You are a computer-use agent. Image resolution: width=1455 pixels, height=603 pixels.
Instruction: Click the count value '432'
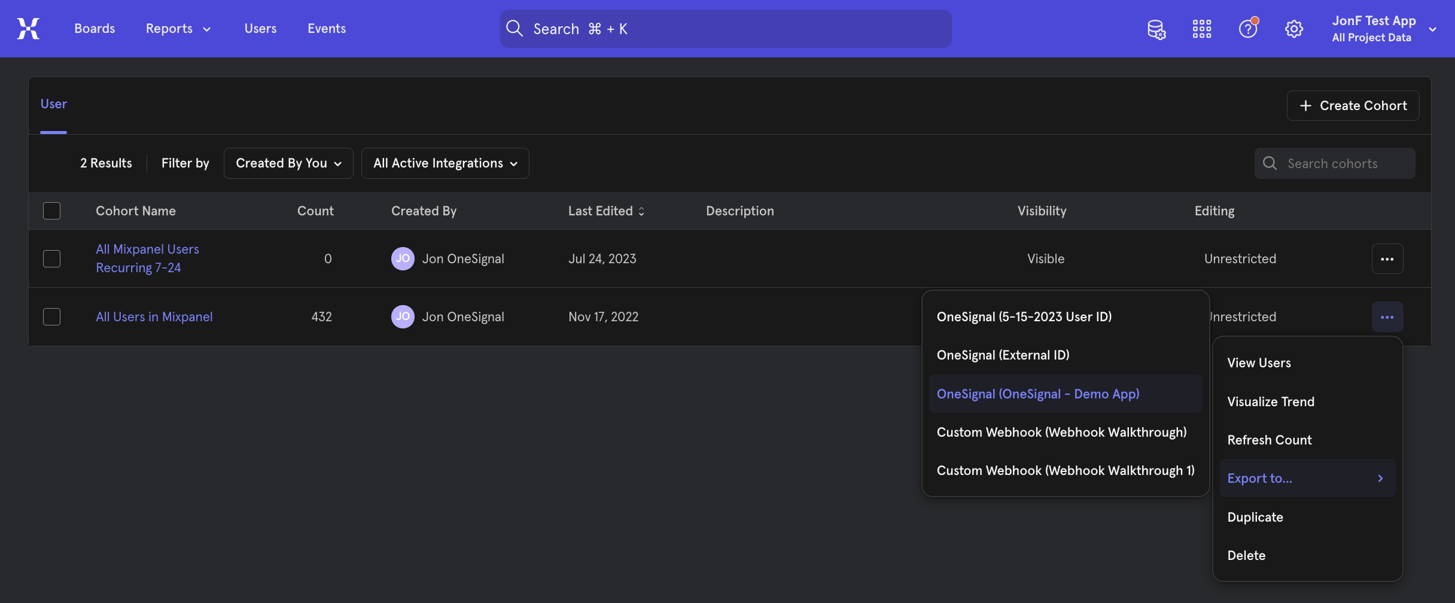coord(321,316)
